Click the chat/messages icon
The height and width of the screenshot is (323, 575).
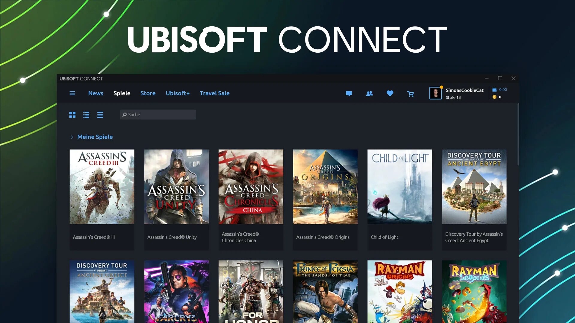[x=349, y=93]
